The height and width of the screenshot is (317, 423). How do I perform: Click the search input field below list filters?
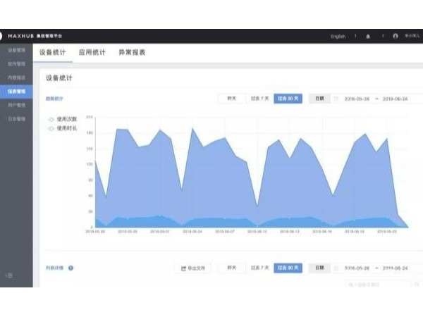click(x=377, y=284)
